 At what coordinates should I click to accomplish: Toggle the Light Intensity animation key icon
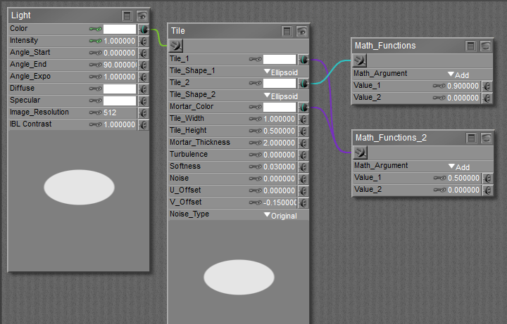pos(95,41)
